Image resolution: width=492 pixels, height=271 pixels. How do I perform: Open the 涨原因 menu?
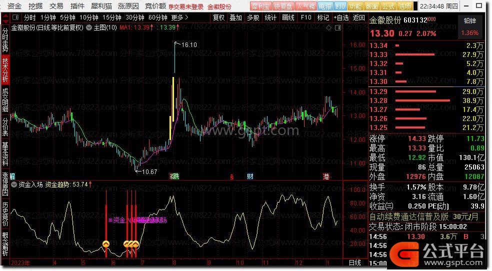(128, 6)
